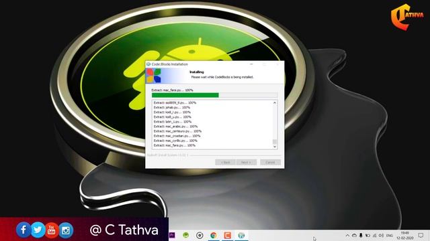Select the 'Extract: mac_centeuro.py' log row
Viewport: 430px width, 241px height.
pyautogui.click(x=177, y=131)
